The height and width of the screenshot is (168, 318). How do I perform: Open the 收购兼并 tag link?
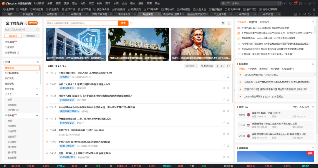[x=65, y=77]
